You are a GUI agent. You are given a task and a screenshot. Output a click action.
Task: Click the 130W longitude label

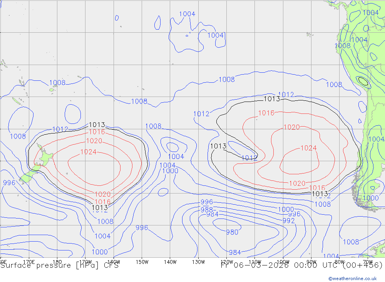pos(198,262)
